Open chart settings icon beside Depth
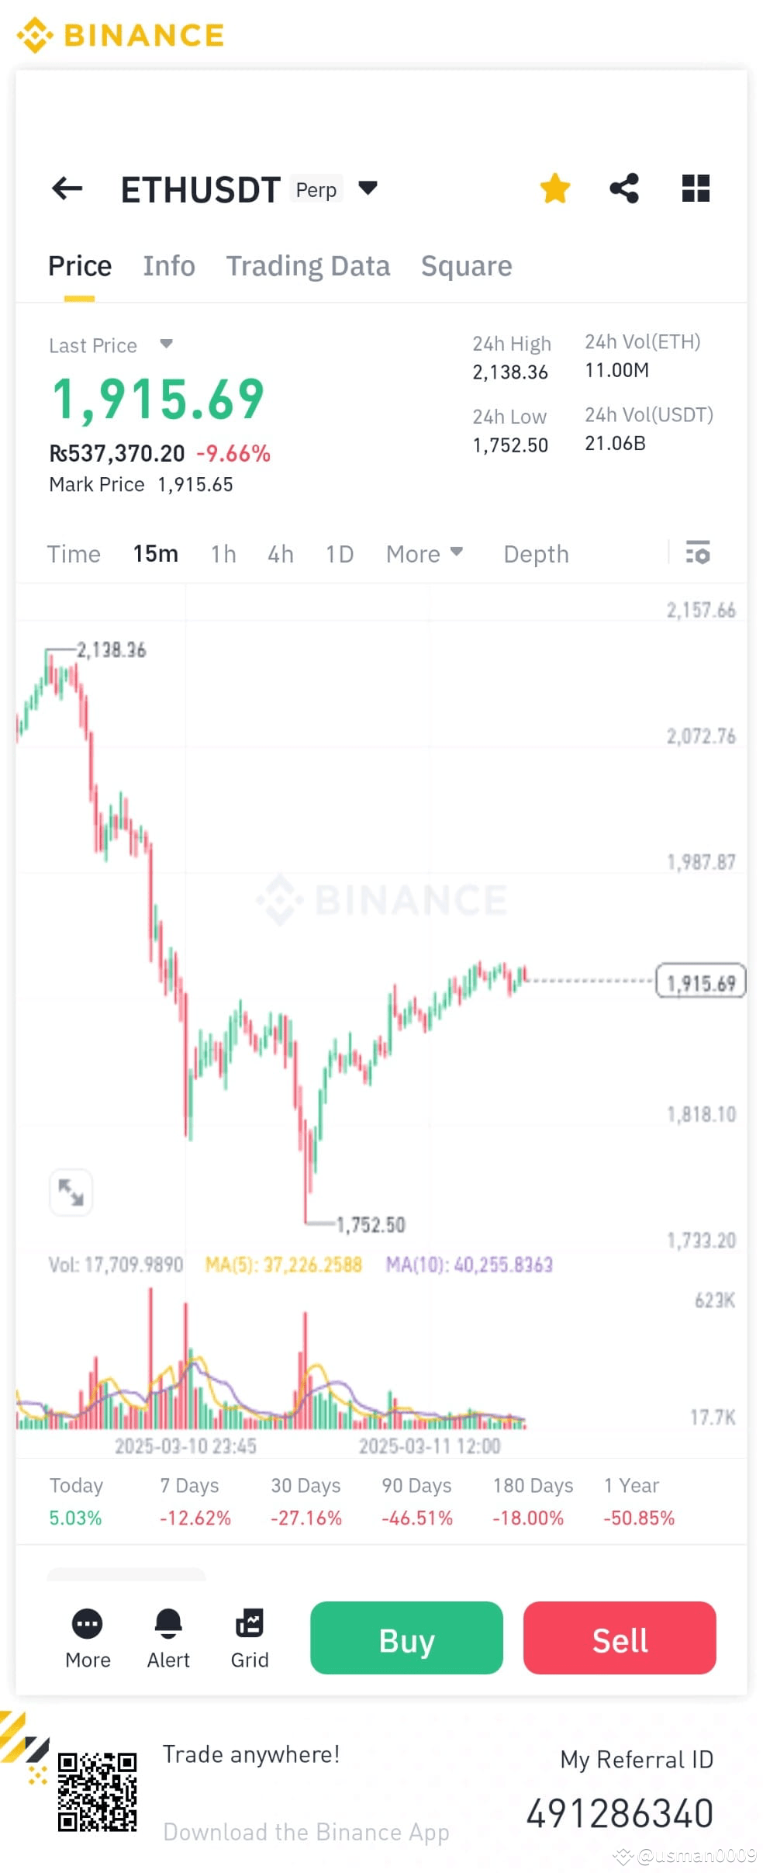The height and width of the screenshot is (1873, 763). pos(697,554)
